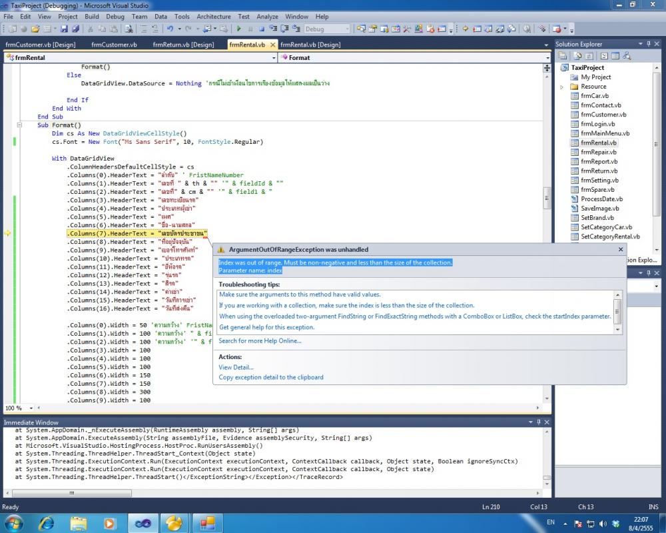Click the Save icon in toolbar
This screenshot has height=533, width=666.
coord(64,29)
